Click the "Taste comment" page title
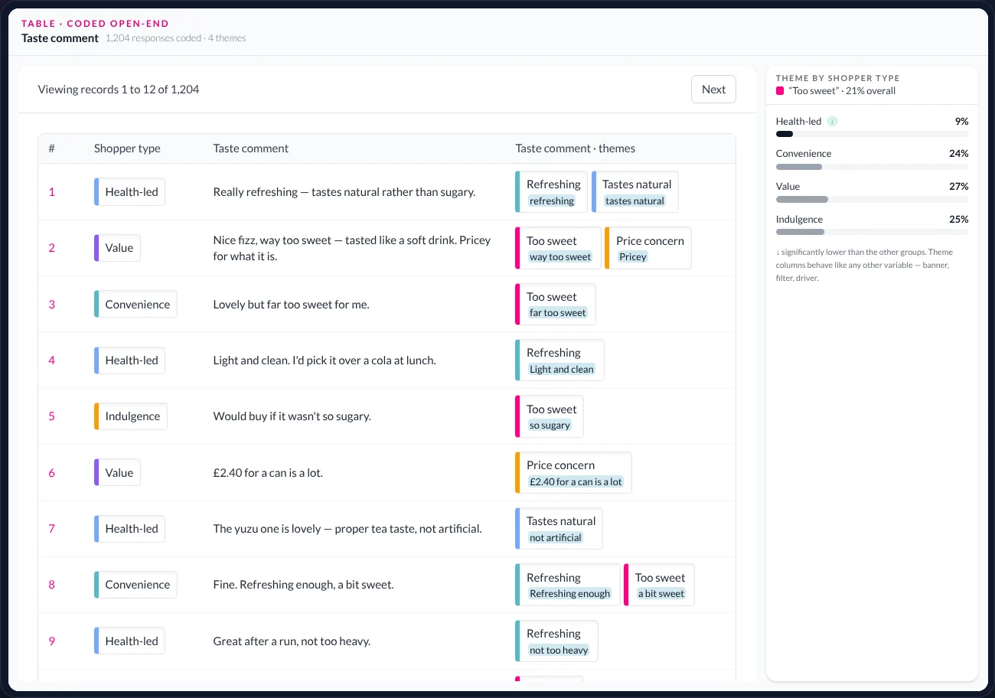Screen dimensions: 995x698 point(60,38)
